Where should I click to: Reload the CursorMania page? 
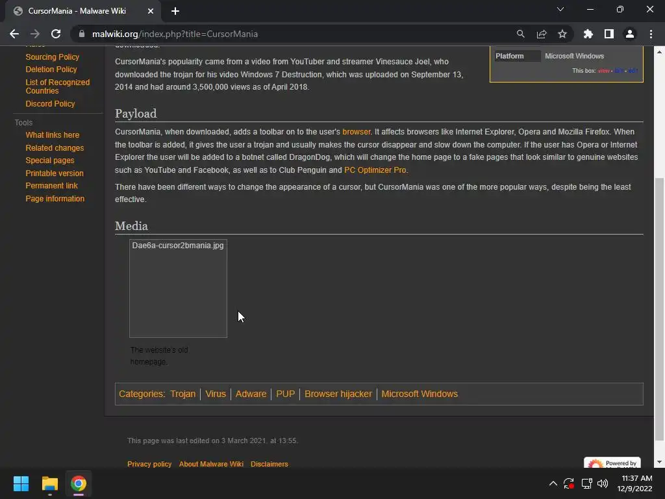tap(56, 34)
